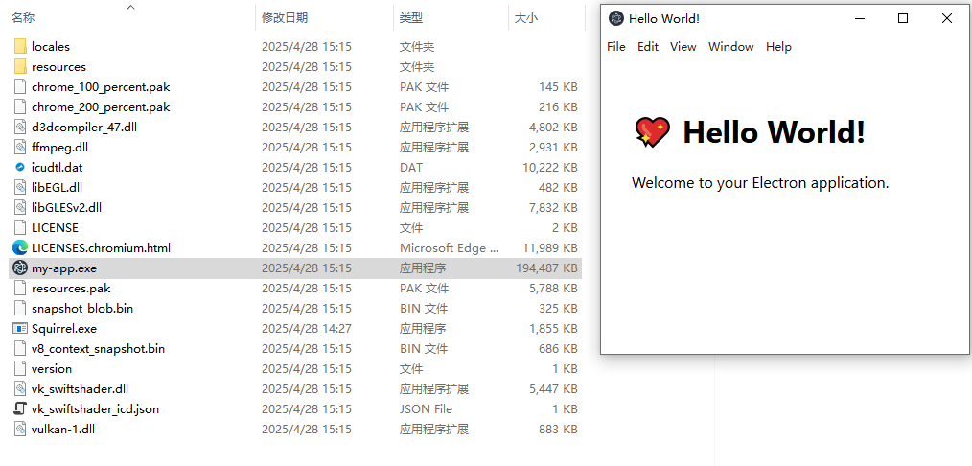Click the heart emoji beside Hello World heading
Screen dimensions: 972x466
(653, 132)
